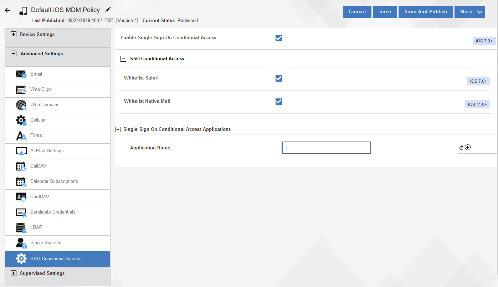Click the [Version:1] text
This screenshot has height=287, width=498.
tap(127, 21)
